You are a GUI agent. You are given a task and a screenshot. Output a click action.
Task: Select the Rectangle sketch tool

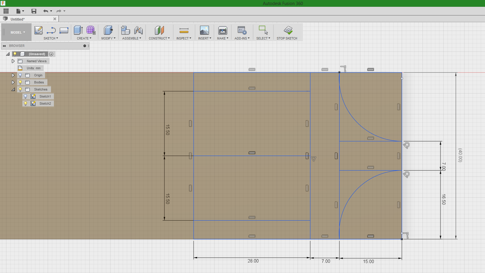[64, 30]
